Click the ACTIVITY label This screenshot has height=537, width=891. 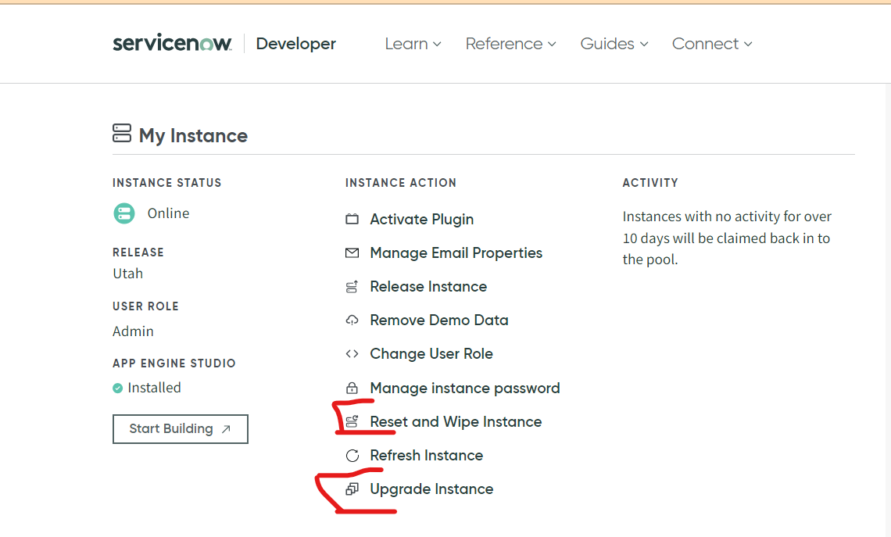tap(650, 183)
